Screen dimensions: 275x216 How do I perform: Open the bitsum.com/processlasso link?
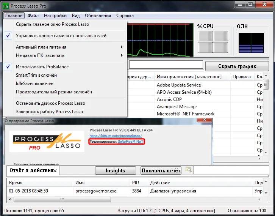pyautogui.click(x=116, y=136)
